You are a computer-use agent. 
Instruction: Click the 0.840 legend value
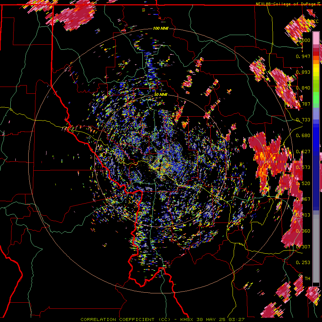point(303,88)
